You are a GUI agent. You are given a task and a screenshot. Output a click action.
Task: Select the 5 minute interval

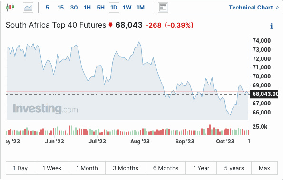tap(47, 8)
